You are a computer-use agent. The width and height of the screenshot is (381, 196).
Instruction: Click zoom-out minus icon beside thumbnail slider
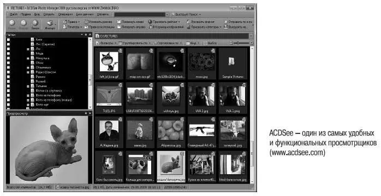tap(231, 43)
